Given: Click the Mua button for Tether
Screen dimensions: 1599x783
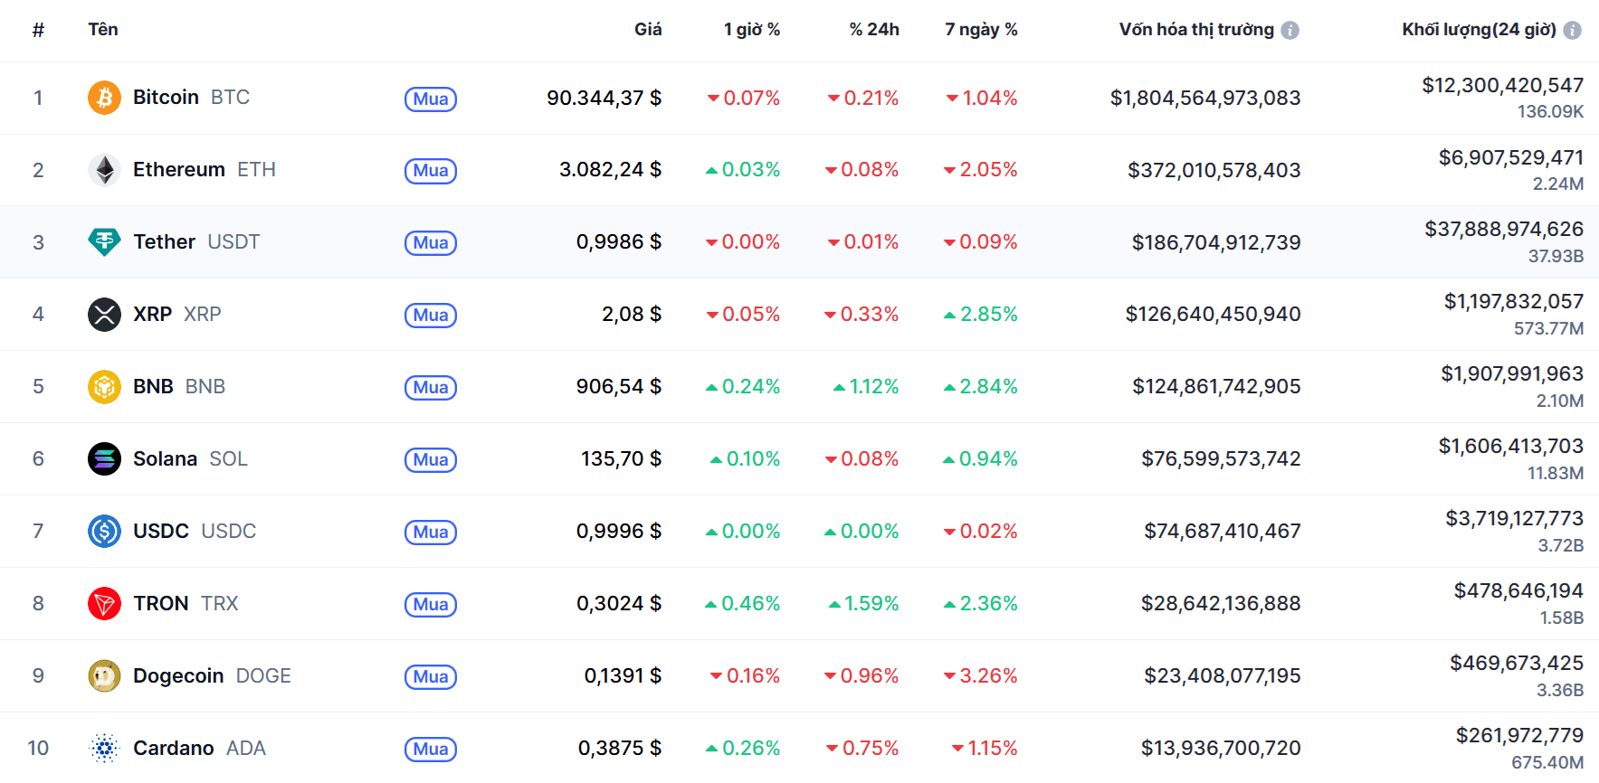Looking at the screenshot, I should coord(431,243).
